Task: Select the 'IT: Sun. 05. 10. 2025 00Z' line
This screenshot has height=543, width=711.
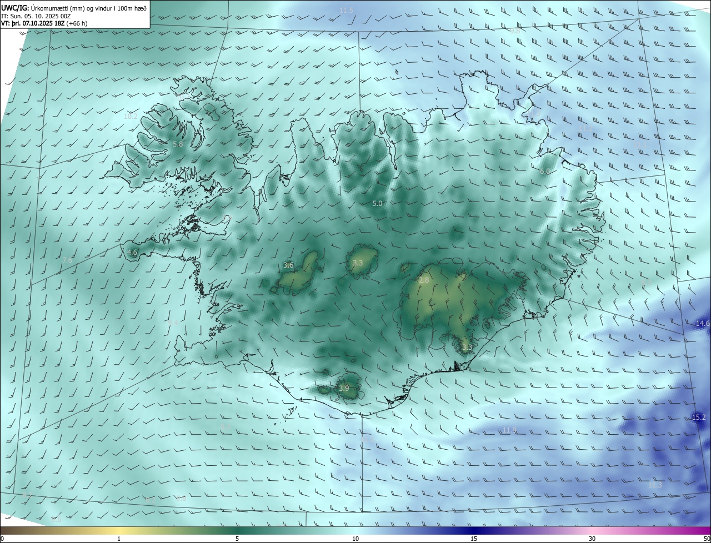Action: click(x=36, y=16)
